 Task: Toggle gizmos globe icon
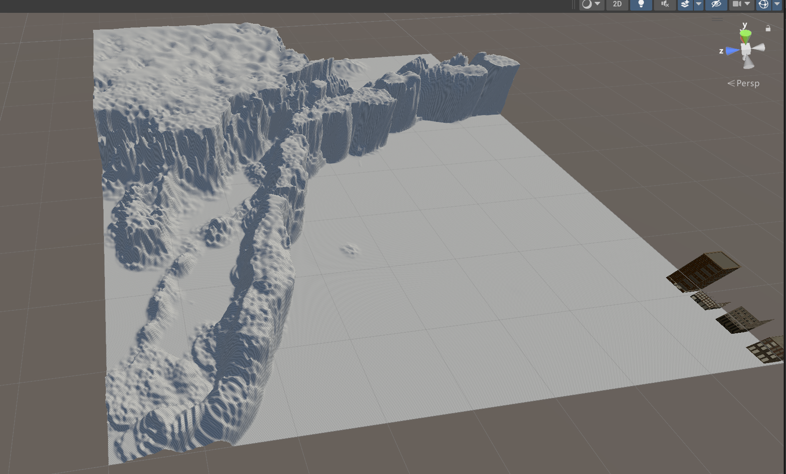(x=764, y=4)
